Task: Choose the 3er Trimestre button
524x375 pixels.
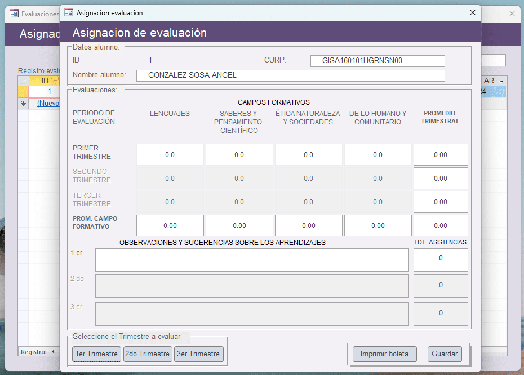Action: pyautogui.click(x=198, y=354)
